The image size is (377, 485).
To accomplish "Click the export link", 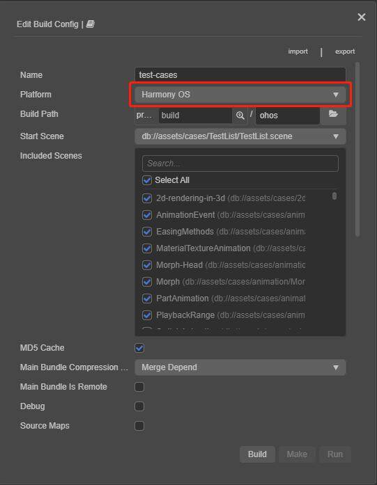I will pos(345,51).
